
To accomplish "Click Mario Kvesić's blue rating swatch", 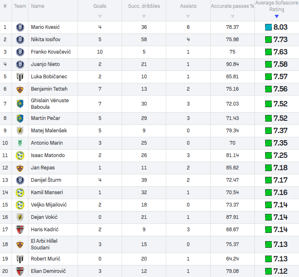I will click(x=268, y=27).
